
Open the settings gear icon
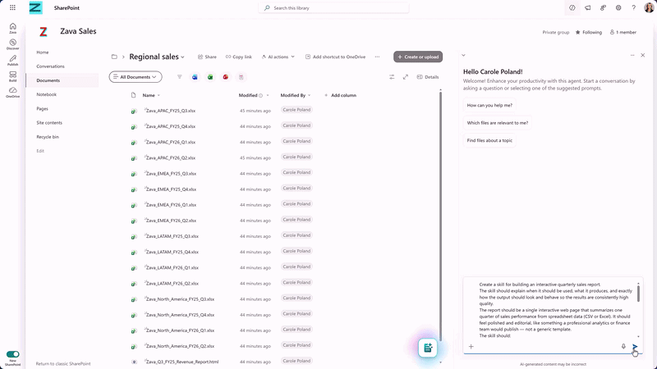tap(618, 7)
